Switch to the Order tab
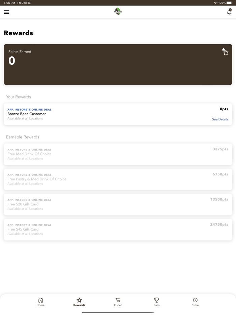The height and width of the screenshot is (315, 236). click(118, 302)
